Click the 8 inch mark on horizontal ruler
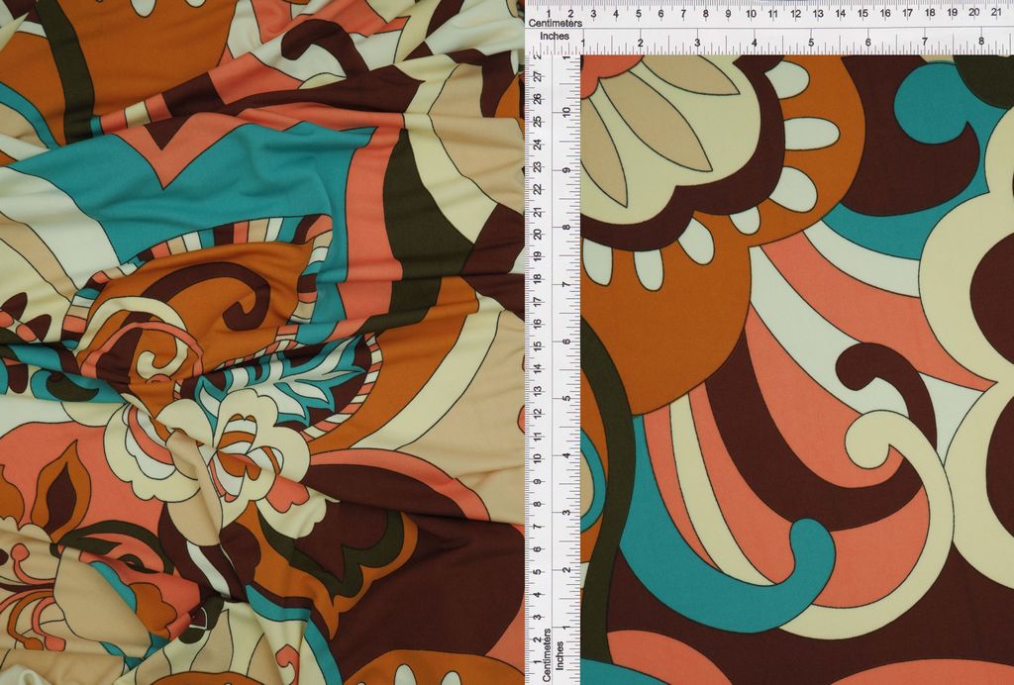The width and height of the screenshot is (1014, 685). 981,42
